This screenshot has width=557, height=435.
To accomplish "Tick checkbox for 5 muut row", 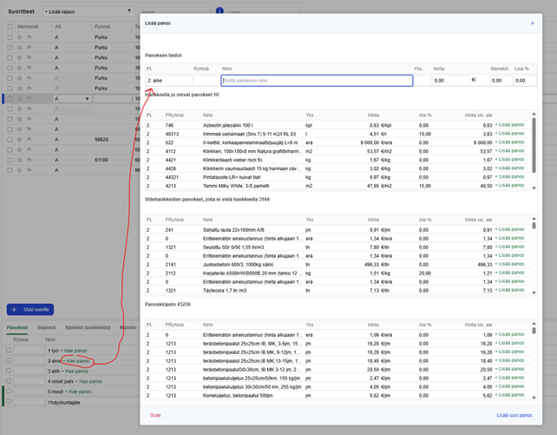I will 9,391.
